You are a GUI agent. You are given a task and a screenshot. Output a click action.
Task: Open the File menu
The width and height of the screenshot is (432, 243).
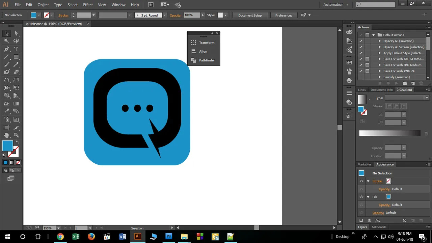[x=18, y=5]
